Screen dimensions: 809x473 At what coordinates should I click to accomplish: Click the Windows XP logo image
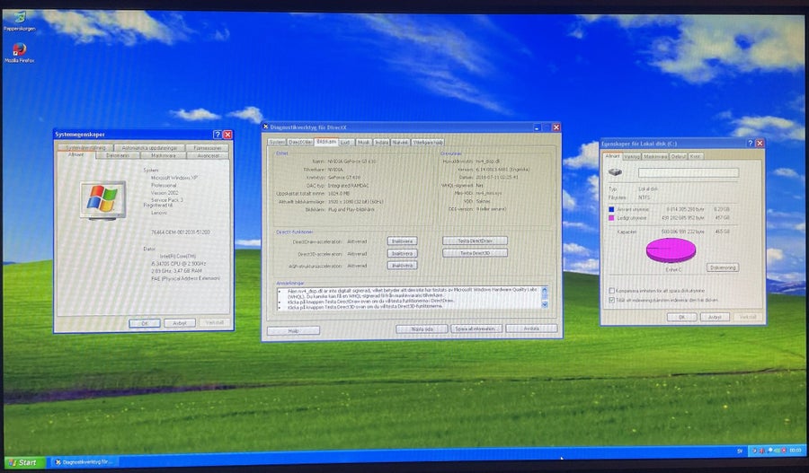102,200
